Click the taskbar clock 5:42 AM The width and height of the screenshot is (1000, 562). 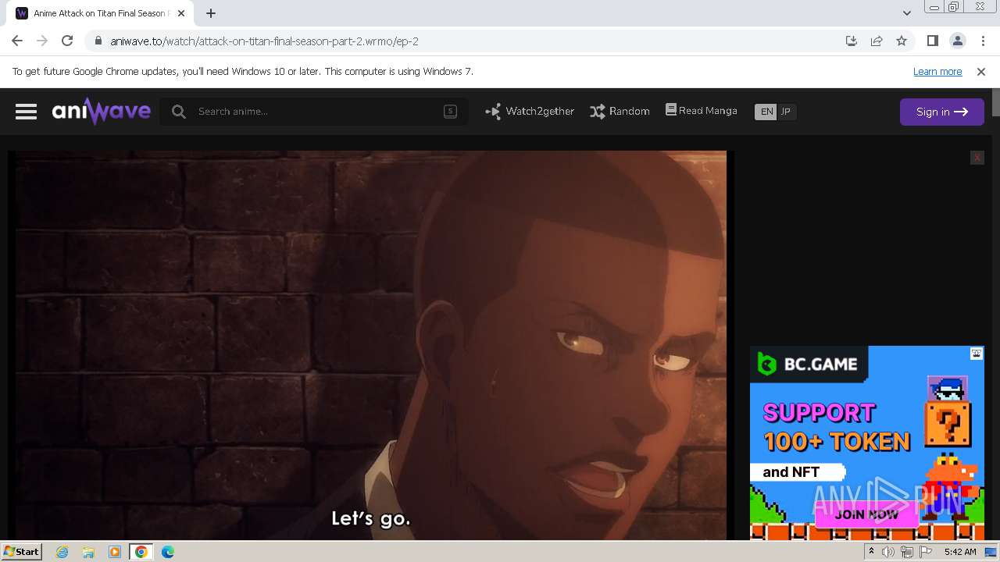[x=959, y=552]
